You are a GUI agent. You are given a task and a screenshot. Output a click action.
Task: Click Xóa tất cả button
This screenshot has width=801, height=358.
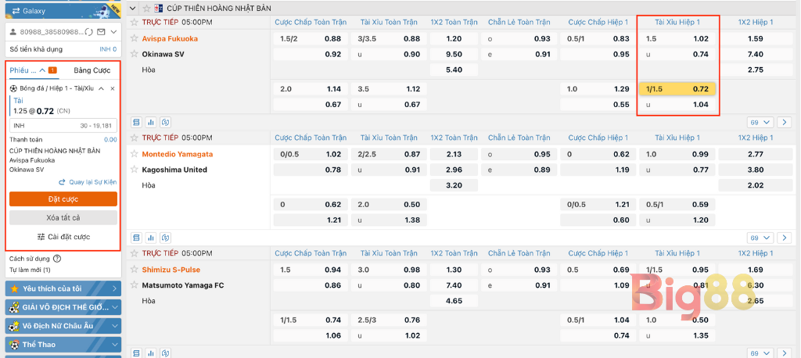coord(63,217)
